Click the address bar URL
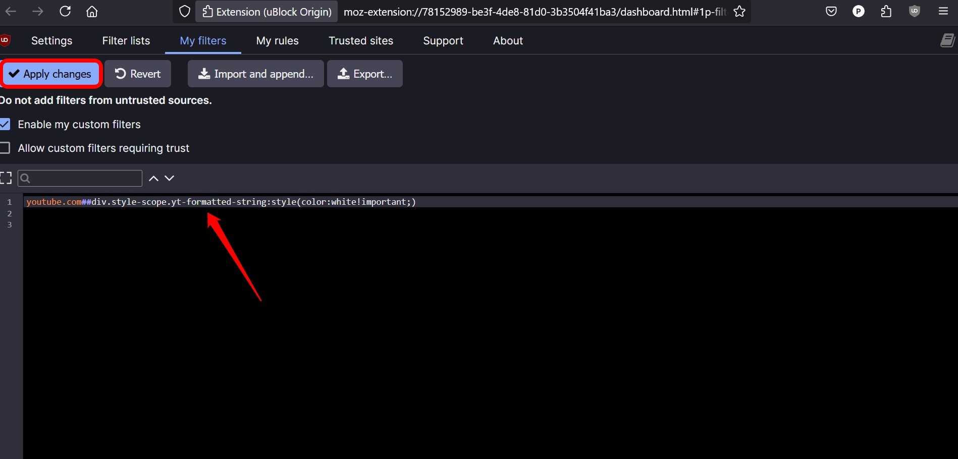The image size is (958, 459). click(x=535, y=12)
